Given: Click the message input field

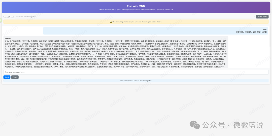Looking at the screenshot, I should 136,72.
